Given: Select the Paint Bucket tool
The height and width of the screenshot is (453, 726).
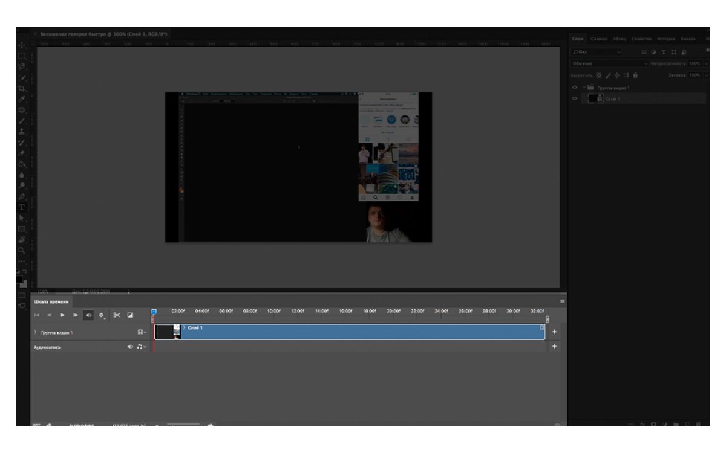Looking at the screenshot, I should (22, 164).
